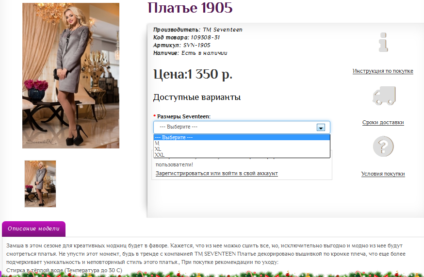Image resolution: width=424 pixels, height=277 pixels.
Task: Select the small dress thumbnail image
Action: pos(40,184)
